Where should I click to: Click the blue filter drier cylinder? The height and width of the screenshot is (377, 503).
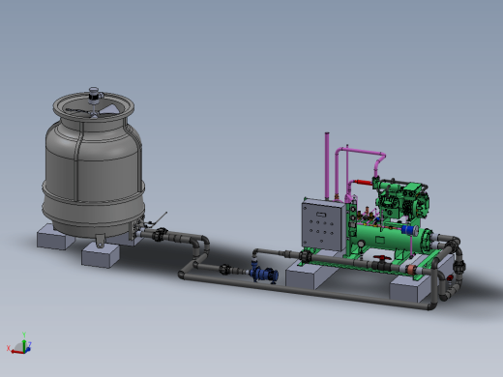[409, 230]
